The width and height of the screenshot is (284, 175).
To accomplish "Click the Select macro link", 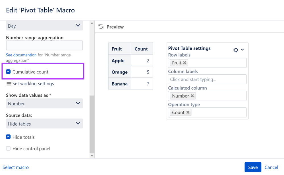I will 16,168.
